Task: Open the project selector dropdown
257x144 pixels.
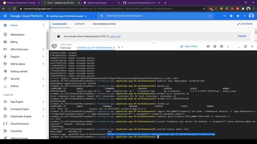Action: (x=67, y=16)
